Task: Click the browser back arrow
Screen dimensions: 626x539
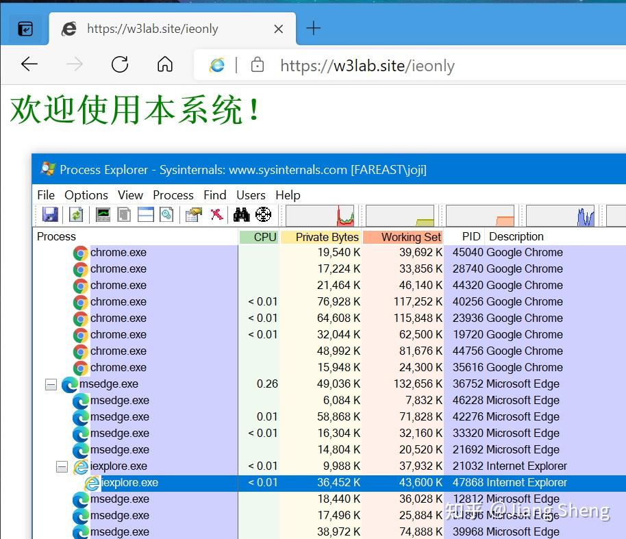Action: coord(29,65)
